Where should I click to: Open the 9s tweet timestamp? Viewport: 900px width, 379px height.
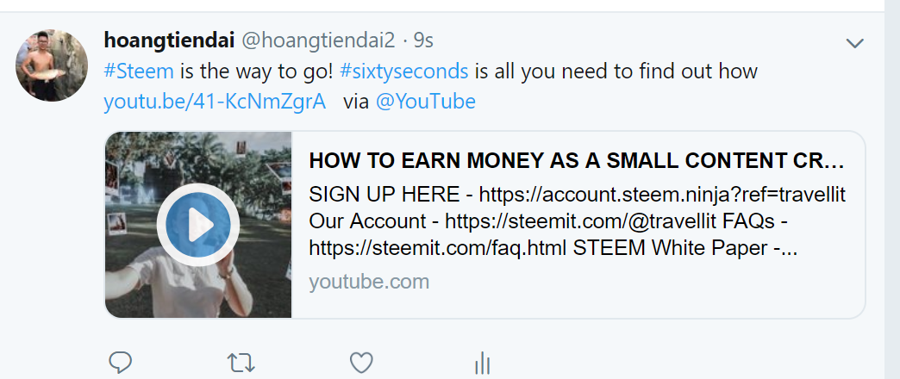click(423, 40)
